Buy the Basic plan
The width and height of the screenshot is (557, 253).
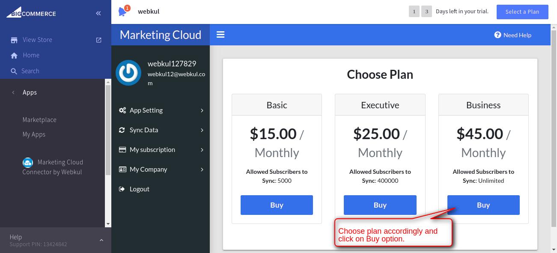click(x=277, y=205)
